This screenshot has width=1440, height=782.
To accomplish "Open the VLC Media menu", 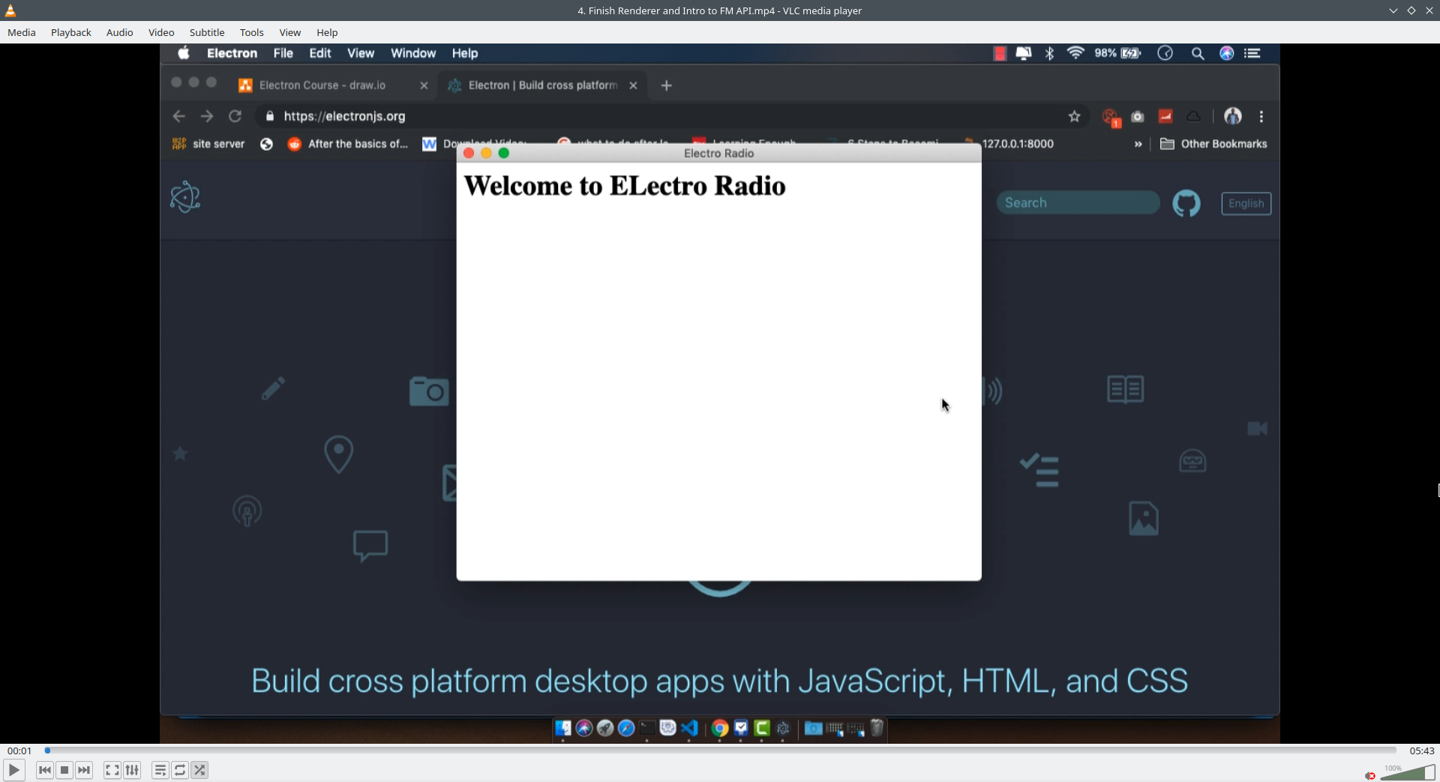I will pos(22,32).
